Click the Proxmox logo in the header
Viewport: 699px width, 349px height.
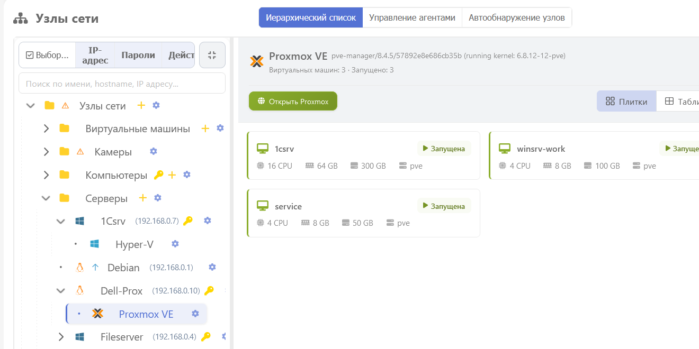click(257, 61)
